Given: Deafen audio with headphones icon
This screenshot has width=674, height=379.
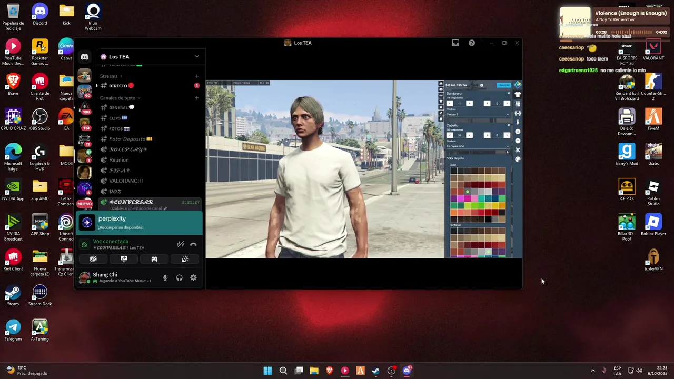Looking at the screenshot, I should click(180, 278).
